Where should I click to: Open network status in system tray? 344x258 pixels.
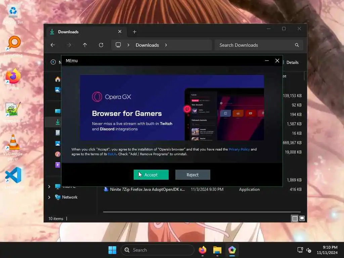point(300,250)
